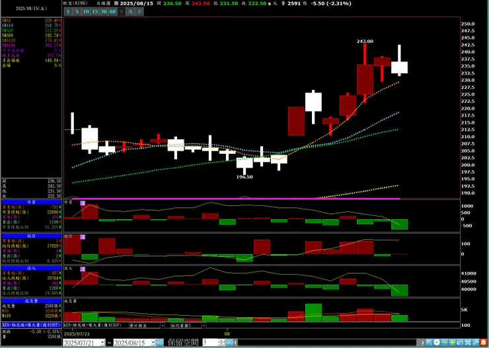The height and width of the screenshot is (348, 489).
Task: Click the SMA20 legend entry
Action: point(31,30)
